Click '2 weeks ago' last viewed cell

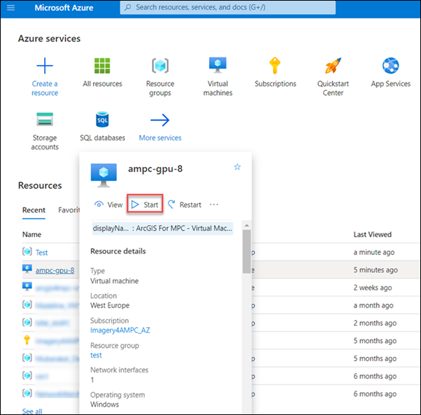[x=373, y=288]
